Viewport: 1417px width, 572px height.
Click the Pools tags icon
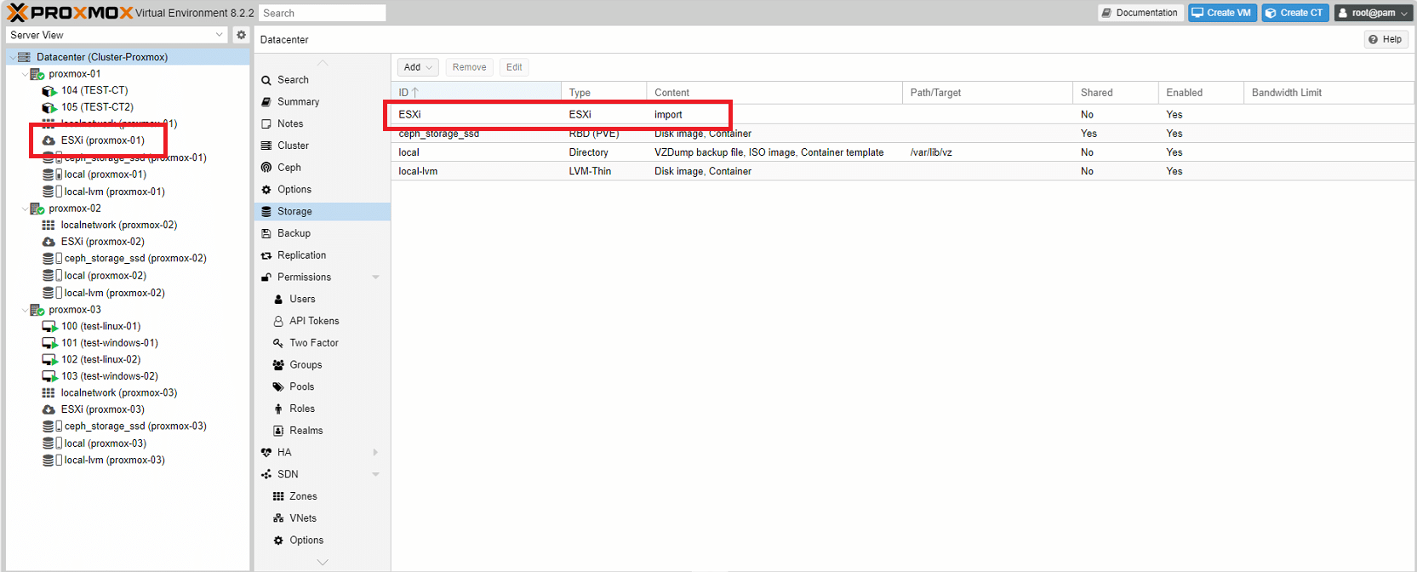pyautogui.click(x=278, y=387)
